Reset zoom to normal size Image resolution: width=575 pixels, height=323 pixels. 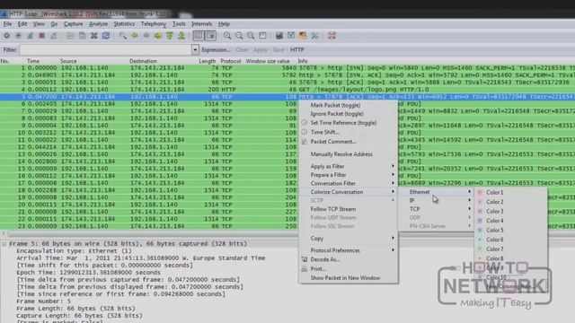[251, 36]
